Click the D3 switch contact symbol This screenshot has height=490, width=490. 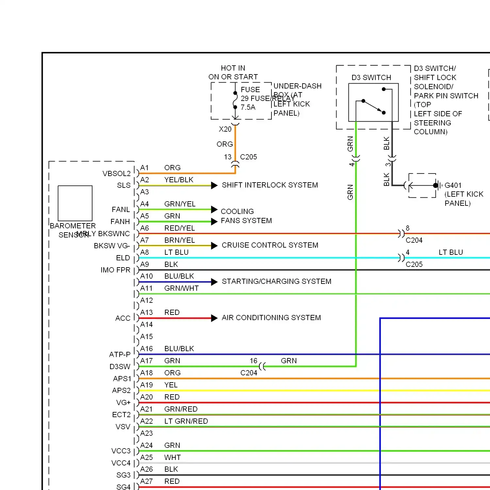pyautogui.click(x=373, y=103)
